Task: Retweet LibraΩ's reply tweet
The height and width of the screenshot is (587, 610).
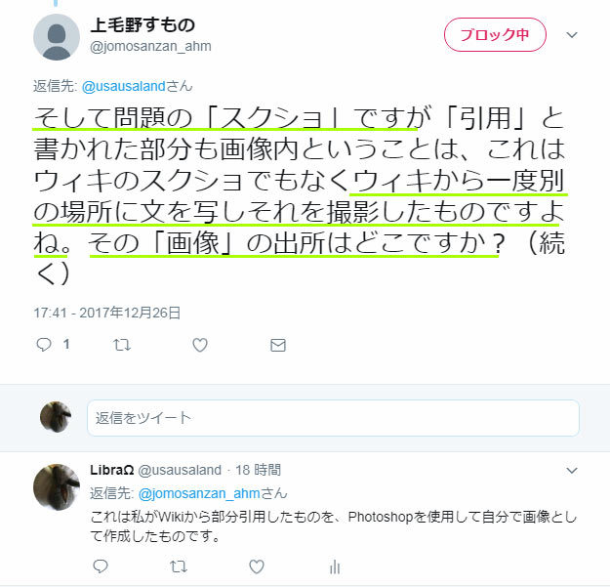Action: 179,566
